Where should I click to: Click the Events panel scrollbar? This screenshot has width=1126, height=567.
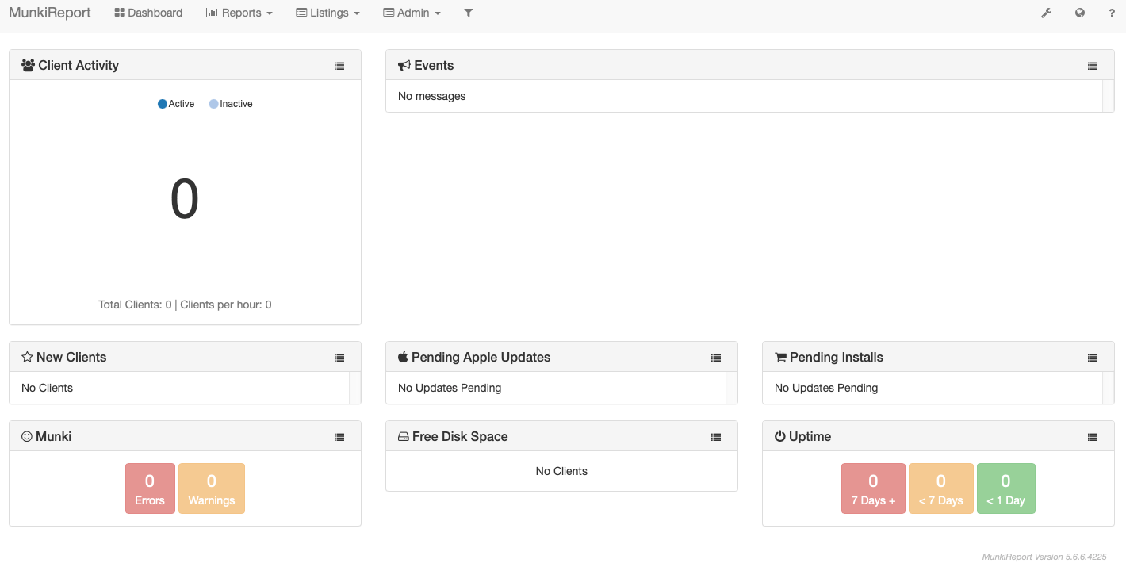click(x=1108, y=96)
